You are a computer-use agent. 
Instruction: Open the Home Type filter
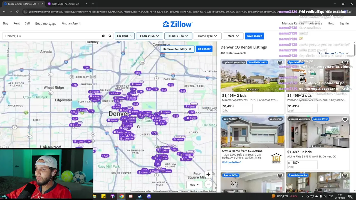point(207,36)
